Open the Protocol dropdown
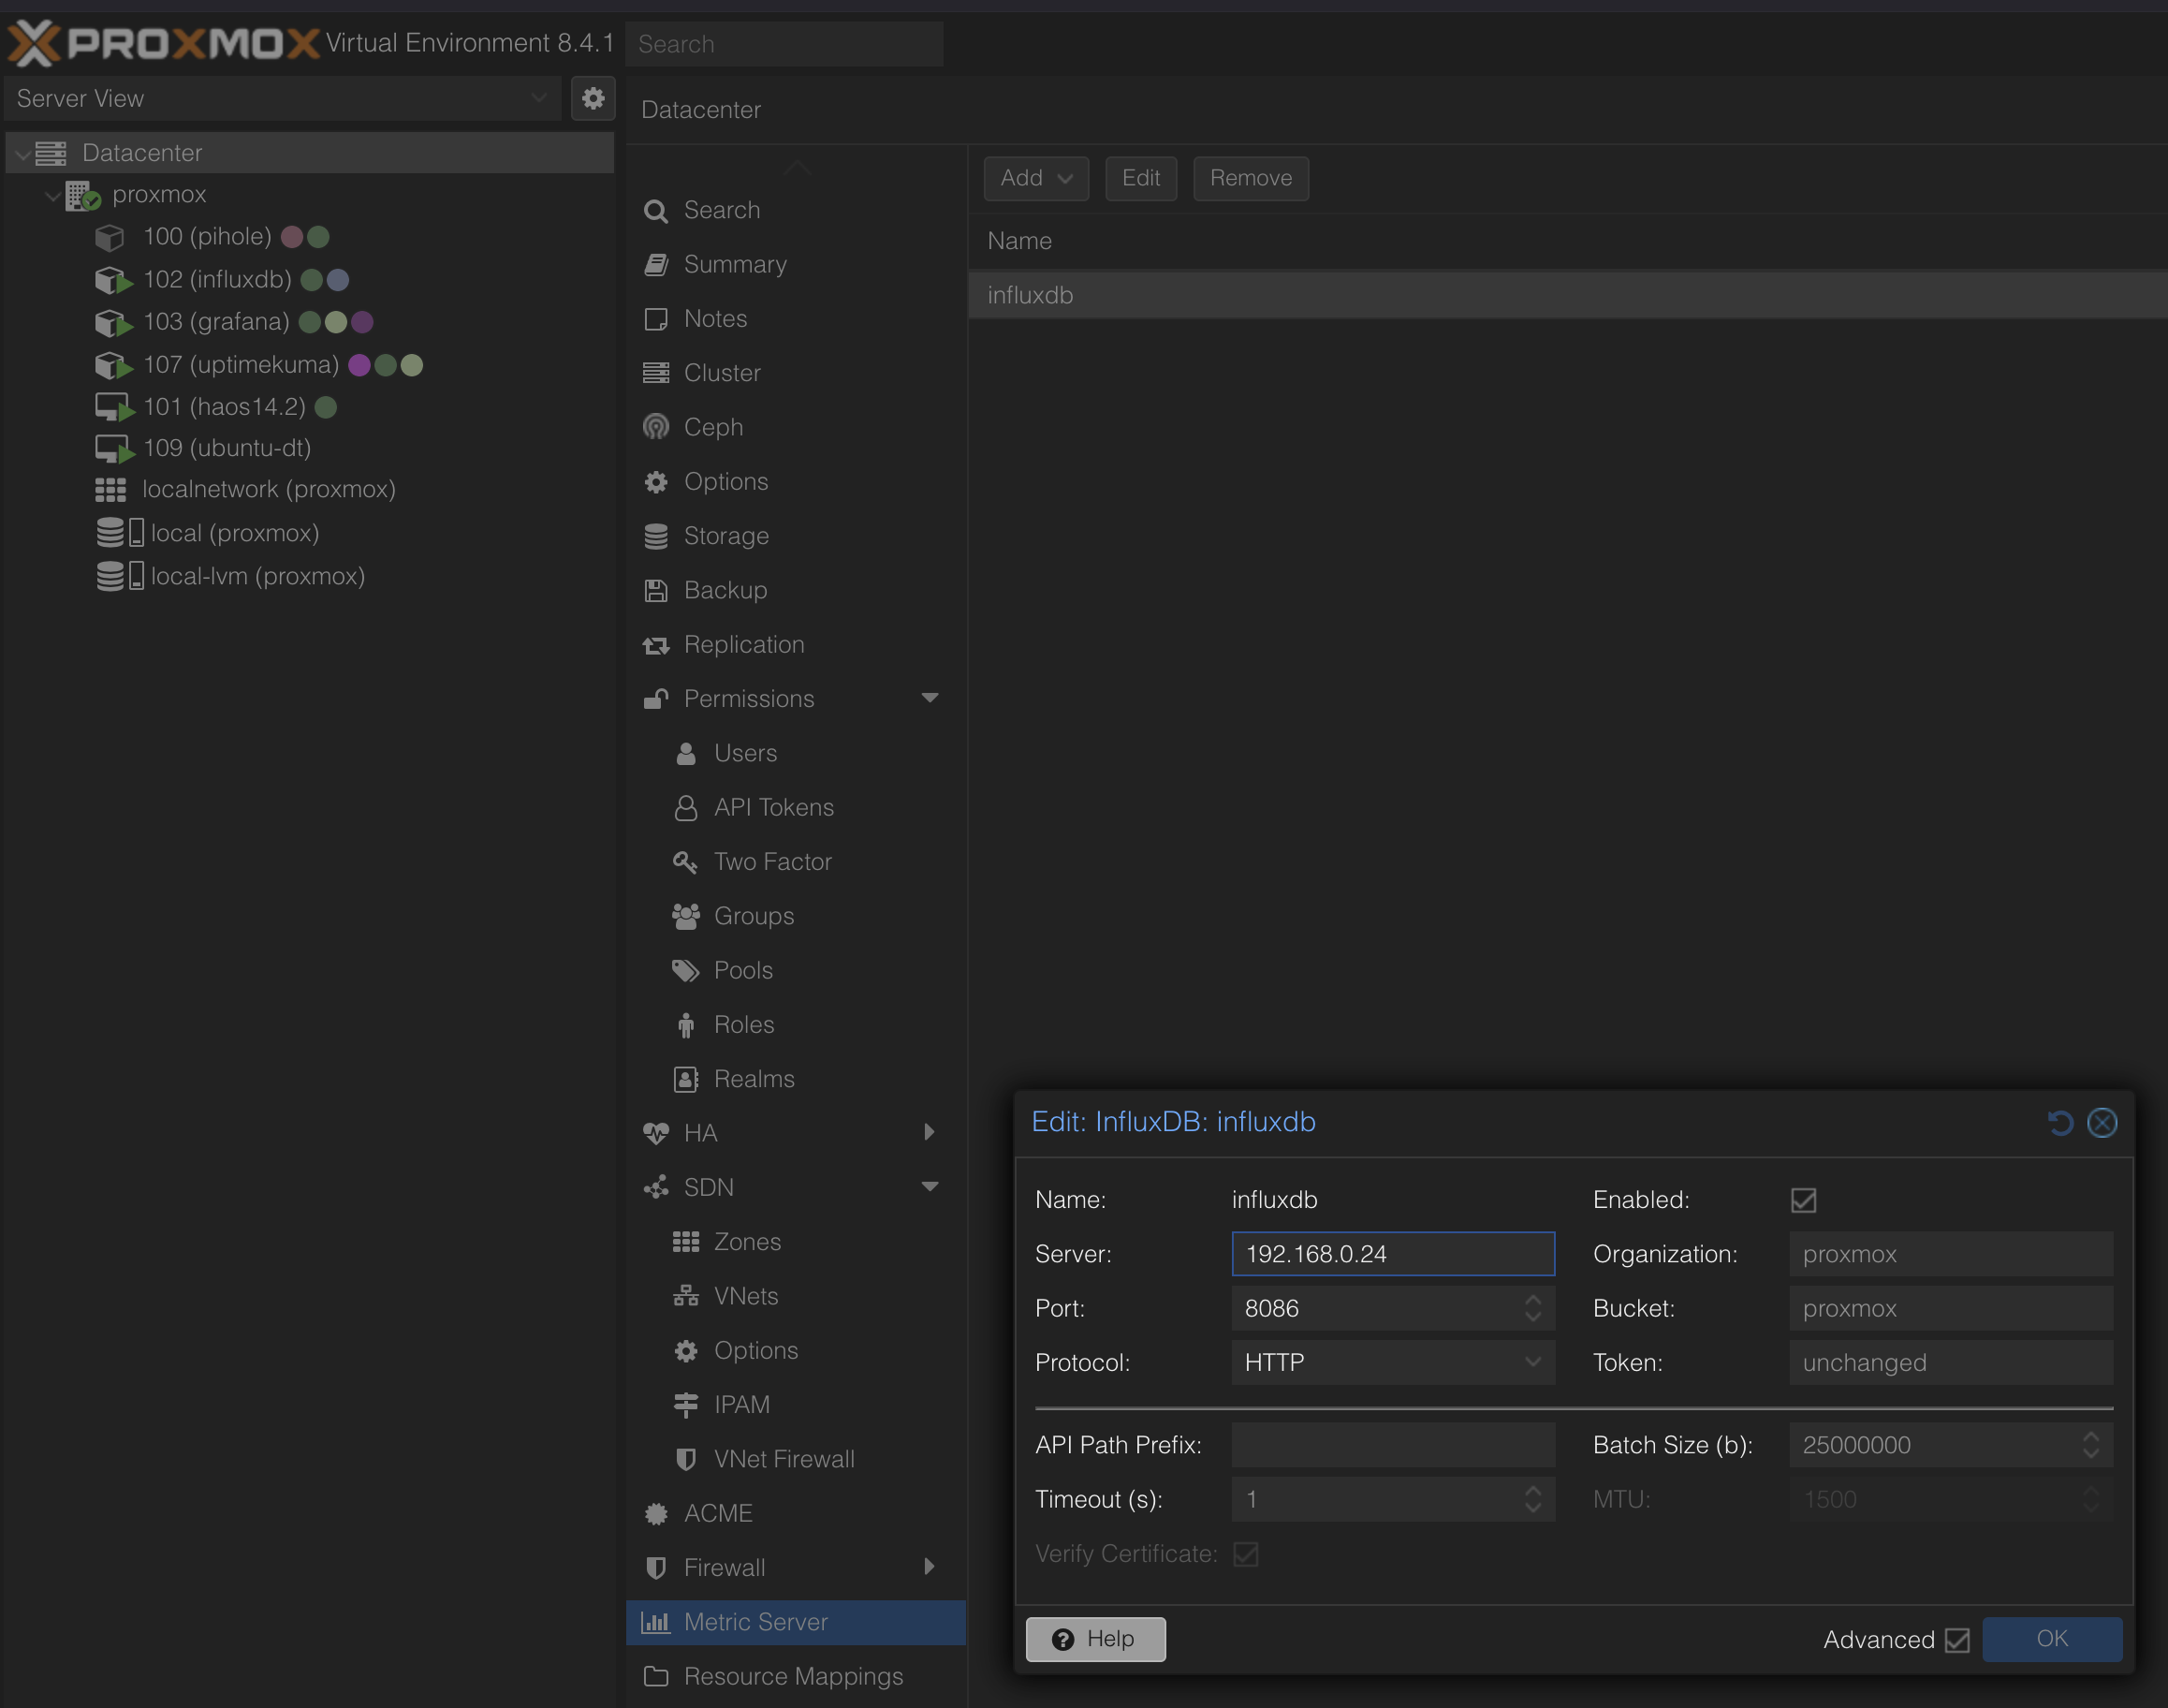Viewport: 2168px width, 1708px height. point(1532,1362)
